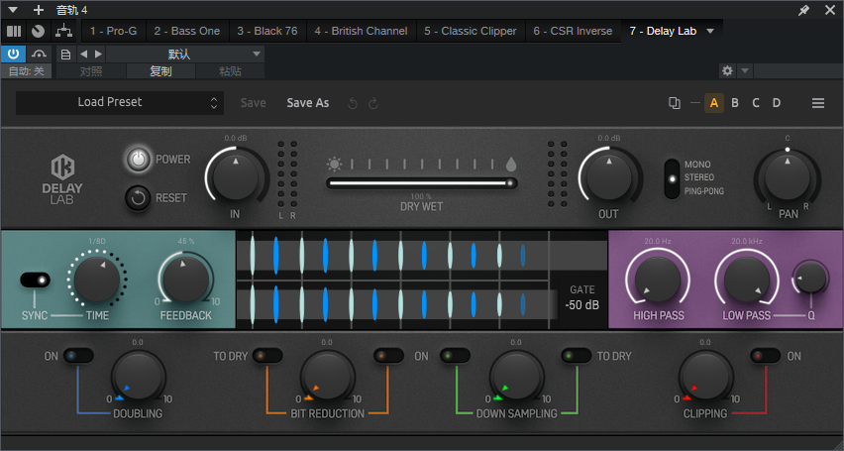Click the FEEDBACK knob
844x451 pixels.
185,279
